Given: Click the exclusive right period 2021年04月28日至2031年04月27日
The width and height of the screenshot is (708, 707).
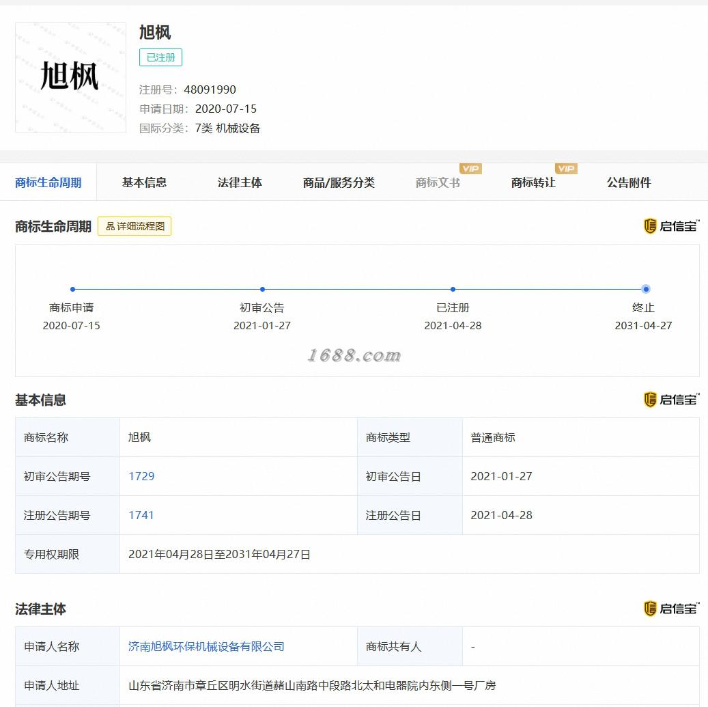Looking at the screenshot, I should point(219,554).
